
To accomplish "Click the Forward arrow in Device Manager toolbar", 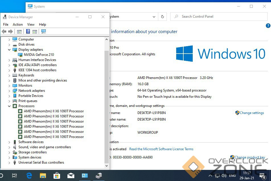I will click(x=11, y=31).
